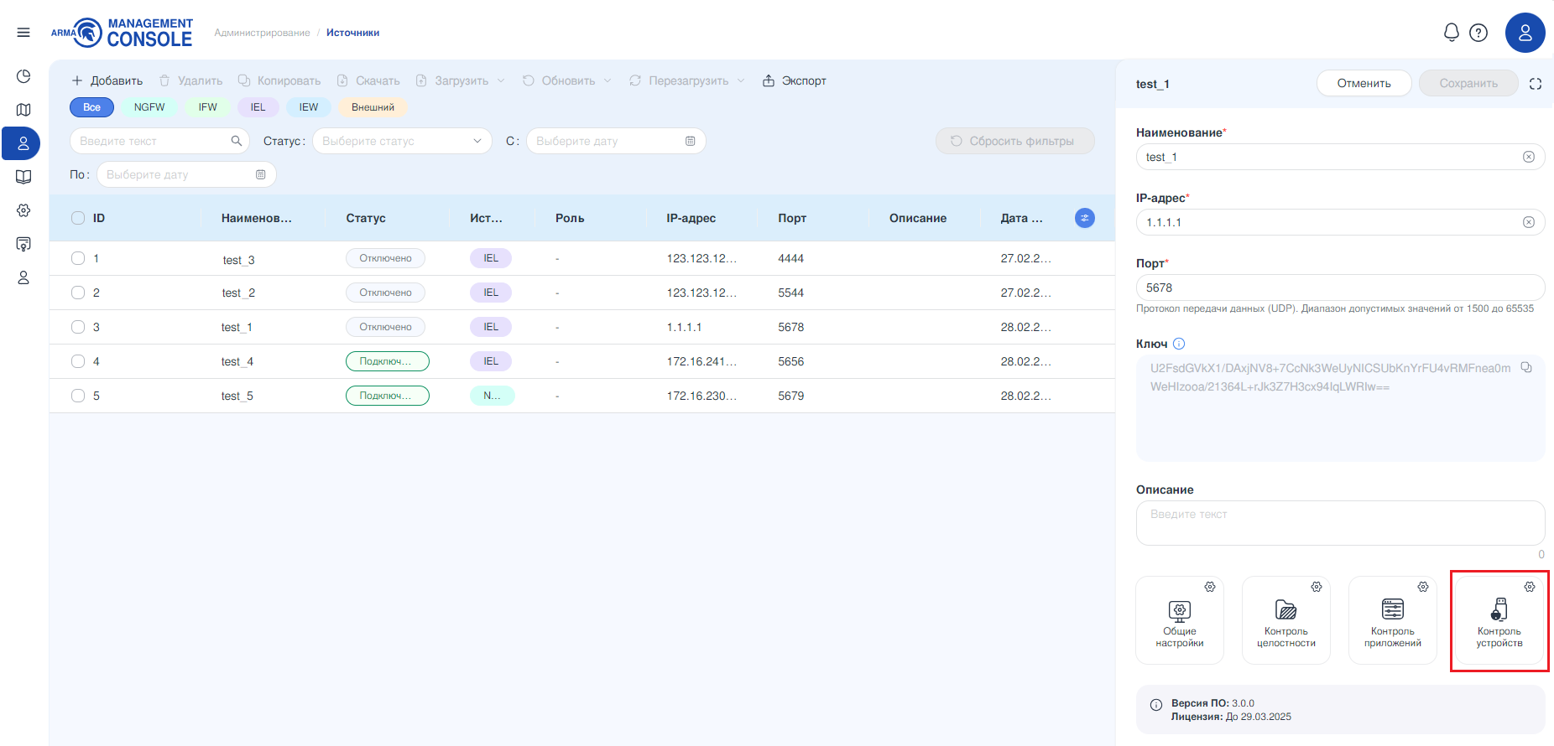This screenshot has width=1554, height=746.
Task: Click Отменить in the test_1 panel
Action: click(x=1364, y=83)
